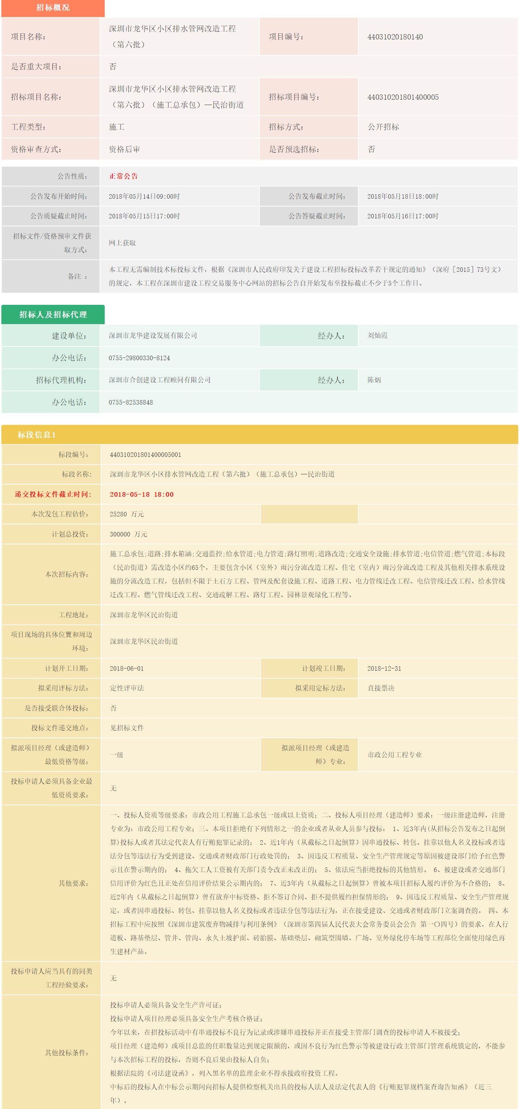Click builder 深圳市龙华建设发展有限公司
The image size is (520, 1109).
153,336
